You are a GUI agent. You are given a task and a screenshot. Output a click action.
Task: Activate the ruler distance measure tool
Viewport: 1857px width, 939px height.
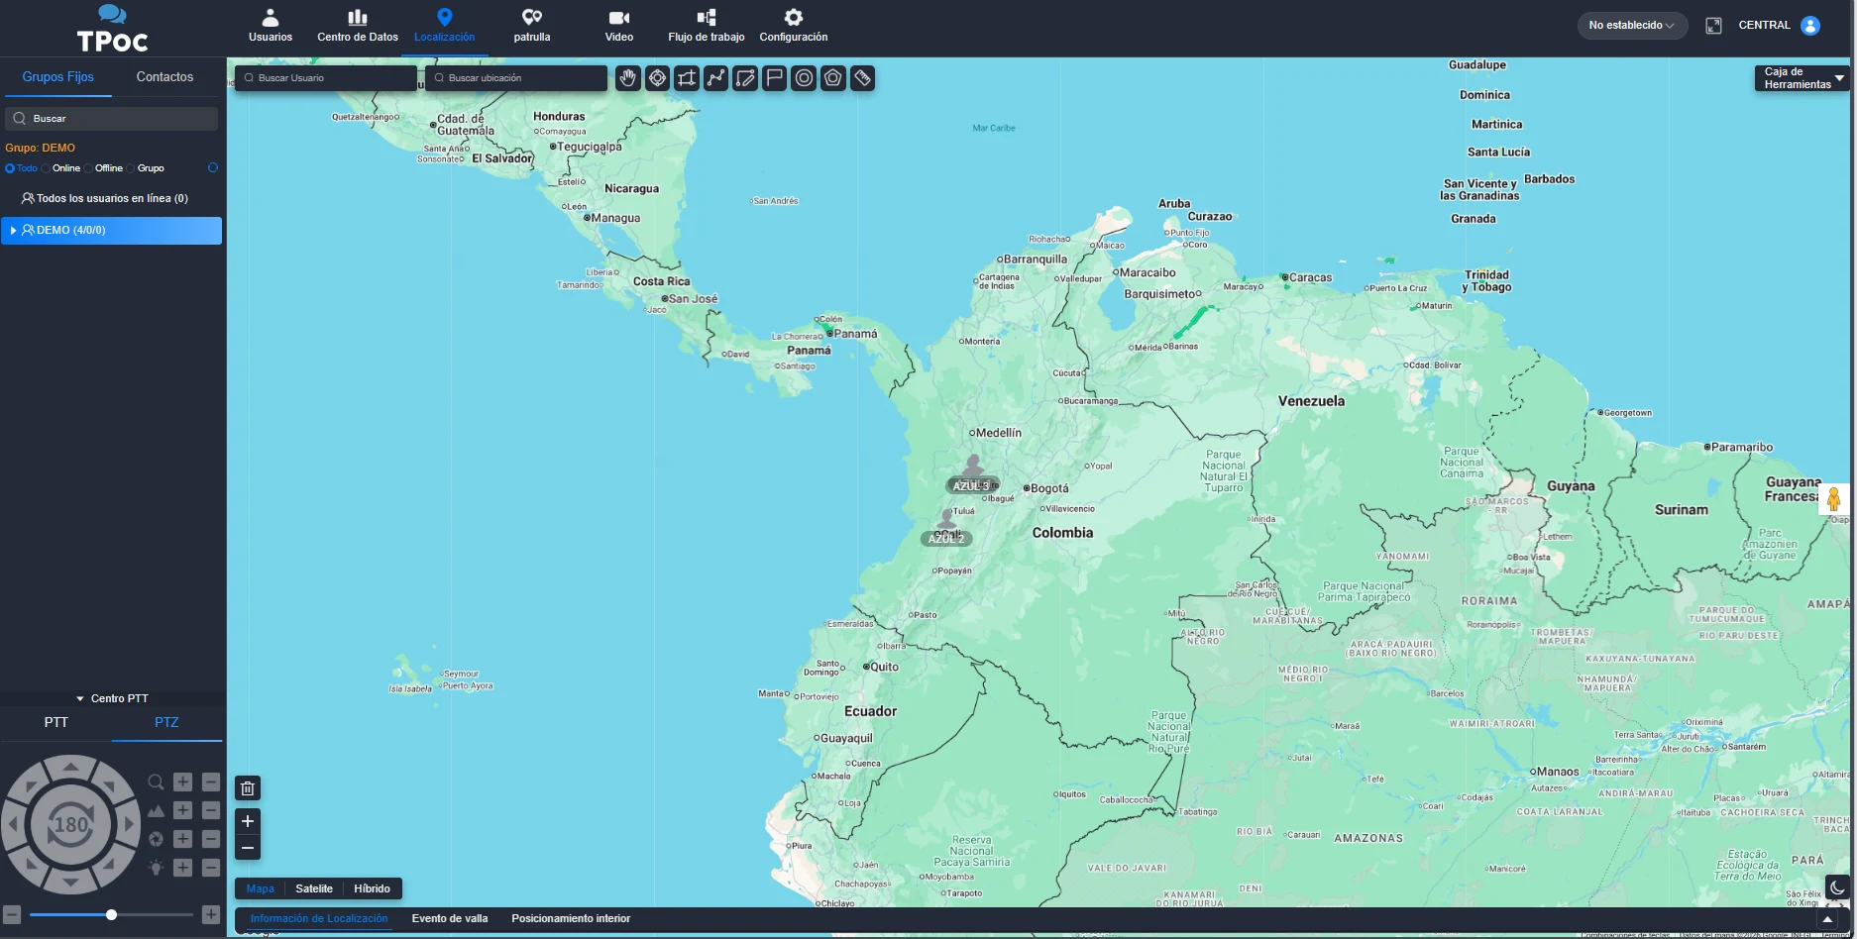(863, 78)
